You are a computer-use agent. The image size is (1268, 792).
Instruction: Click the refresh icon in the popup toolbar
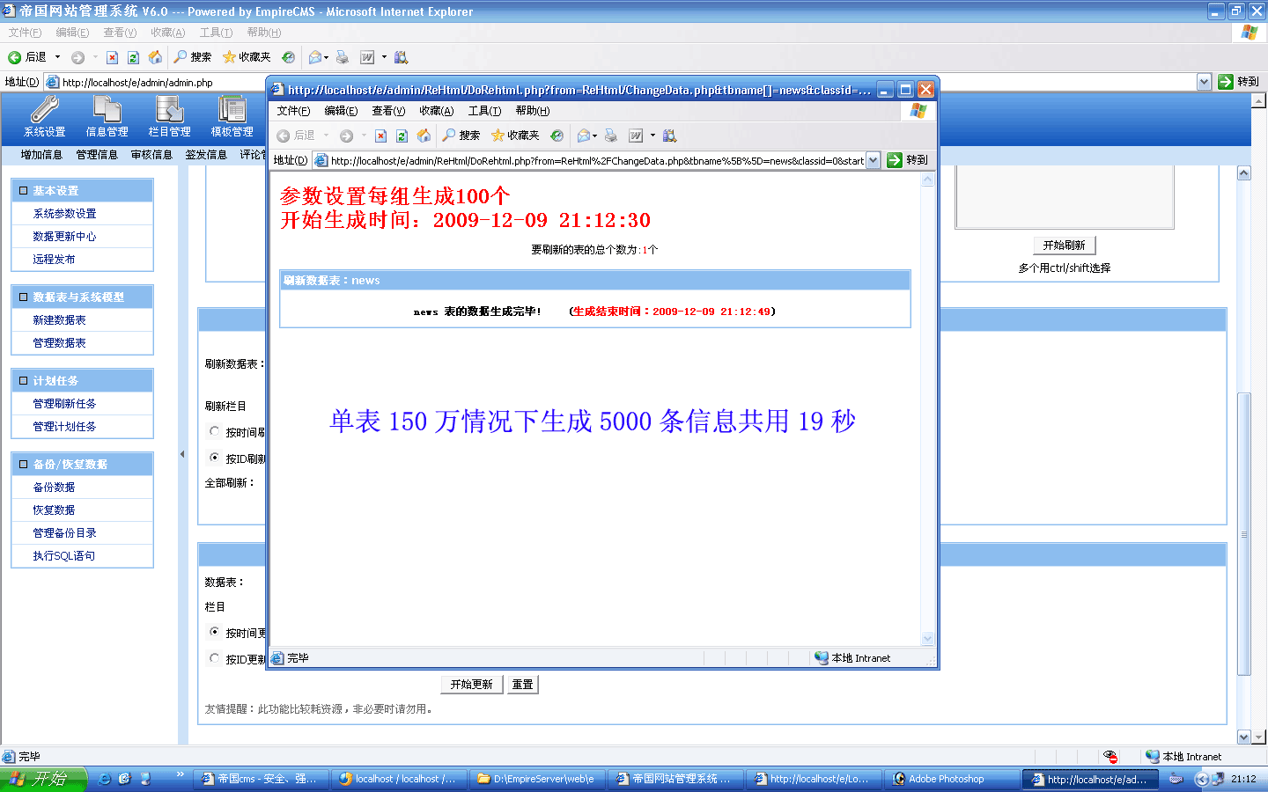402,136
